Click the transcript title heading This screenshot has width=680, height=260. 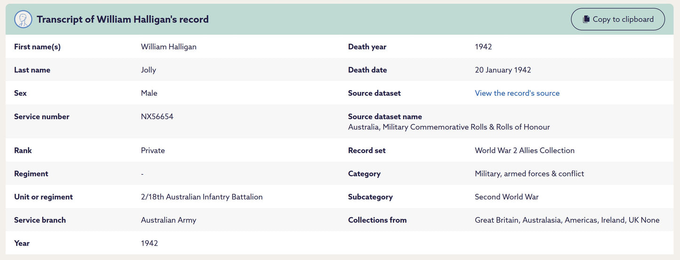(x=122, y=19)
